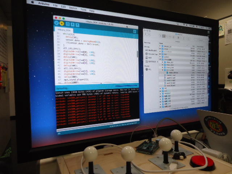
Task: Click the Finder search field
Action: pos(200,40)
